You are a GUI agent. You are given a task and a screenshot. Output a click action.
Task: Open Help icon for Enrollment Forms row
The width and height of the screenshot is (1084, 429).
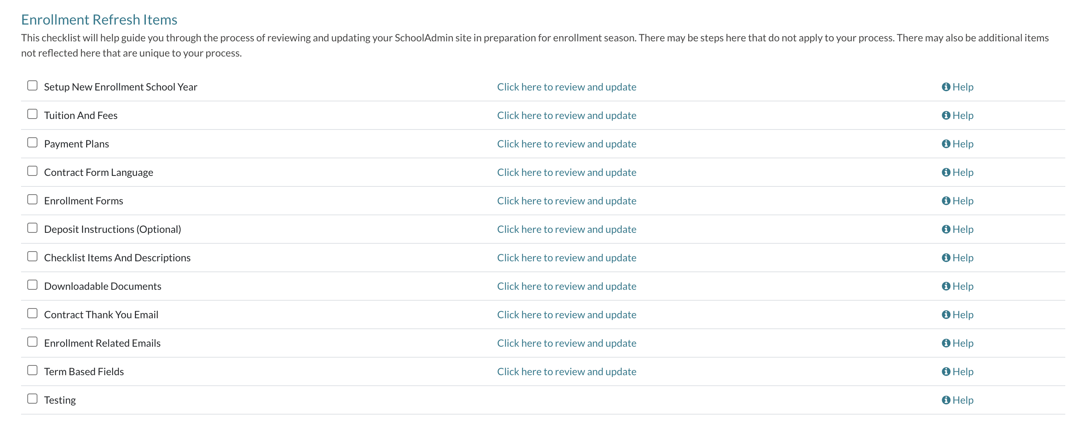click(x=946, y=201)
